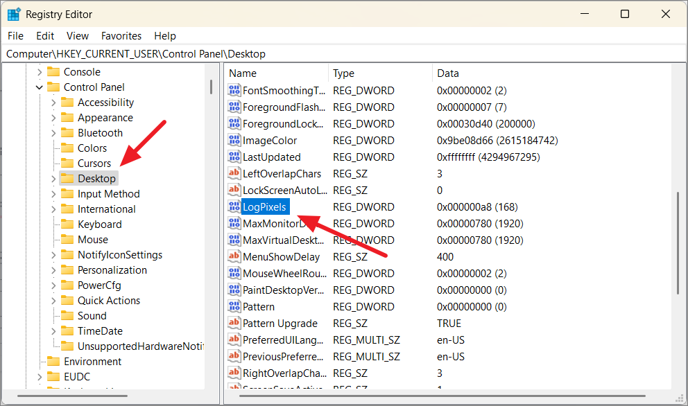Expand the Accessibility key
The height and width of the screenshot is (406, 688).
click(x=53, y=103)
